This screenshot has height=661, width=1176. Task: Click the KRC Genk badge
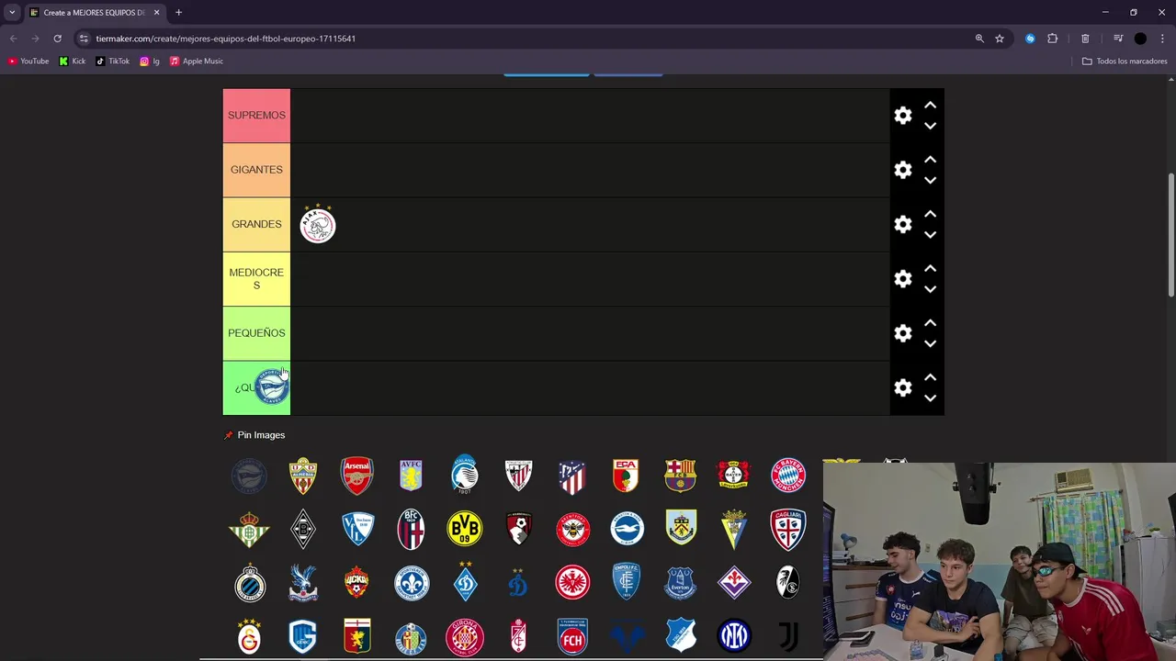pos(302,636)
